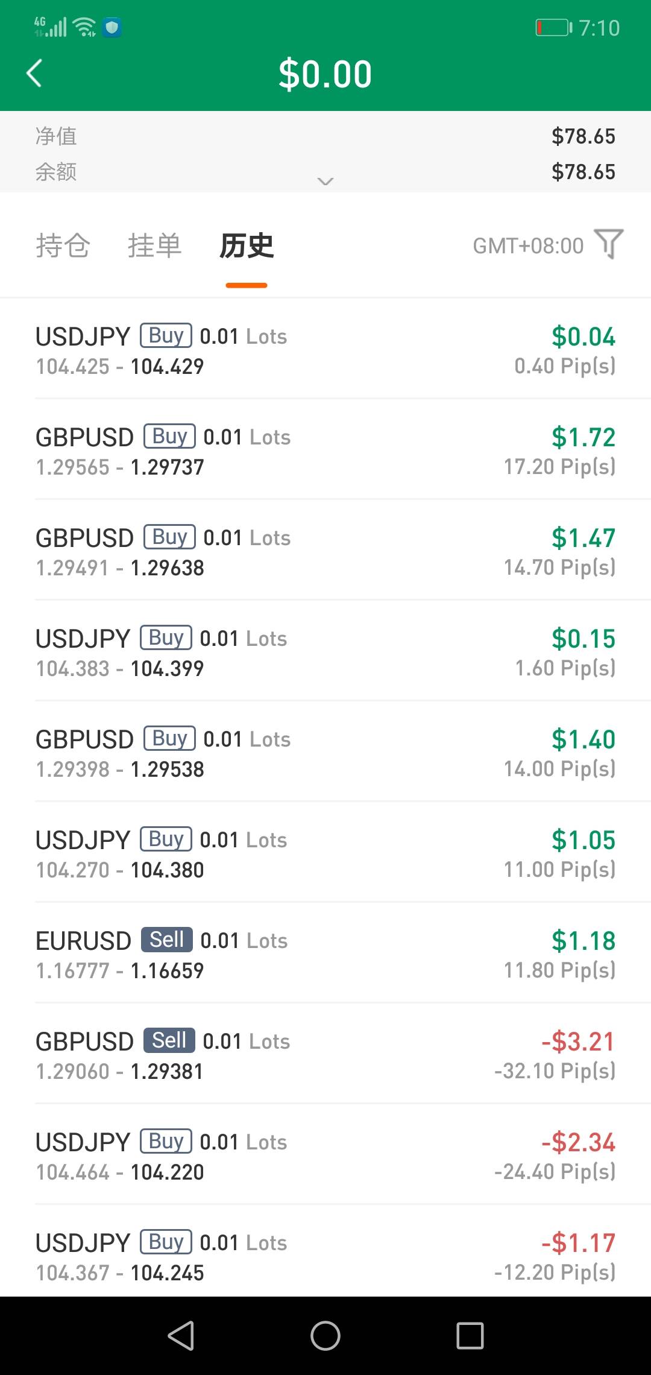Switch to the 挂单 pending orders tab

[154, 246]
